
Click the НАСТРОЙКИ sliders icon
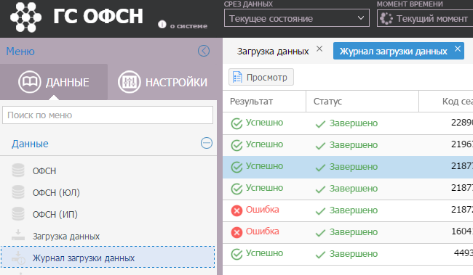point(129,82)
